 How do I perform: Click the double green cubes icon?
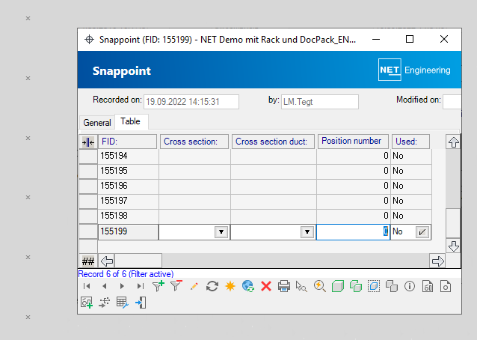[x=356, y=286]
